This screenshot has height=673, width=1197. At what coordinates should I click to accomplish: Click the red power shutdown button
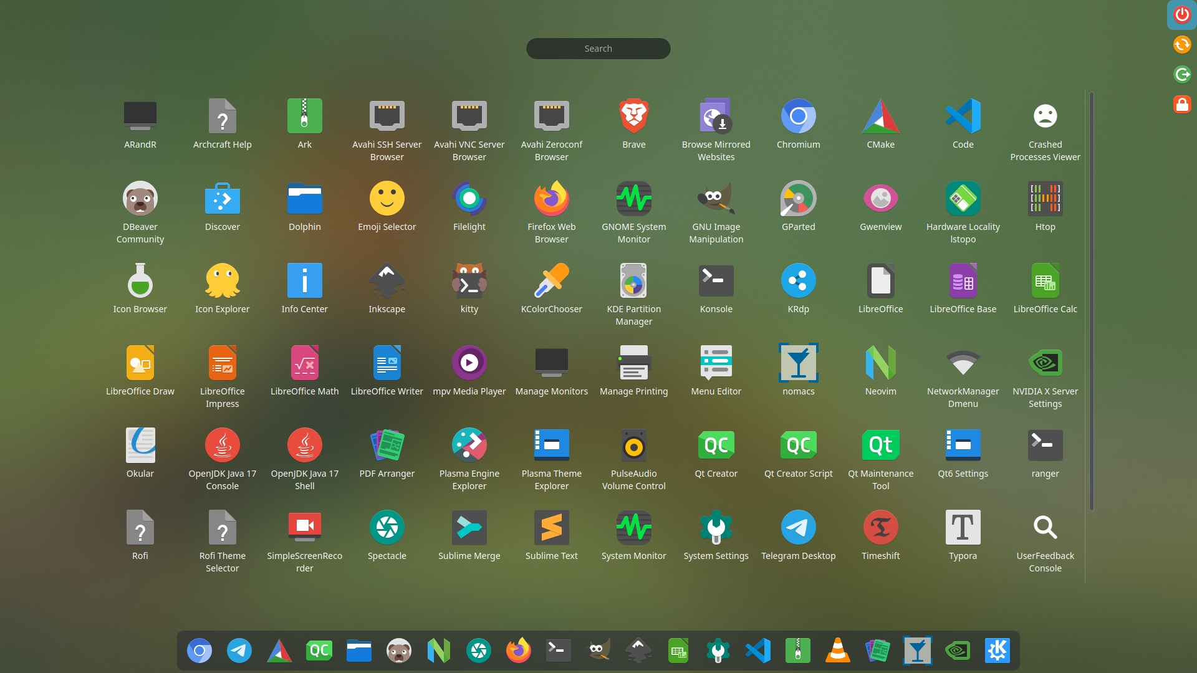[x=1181, y=14]
